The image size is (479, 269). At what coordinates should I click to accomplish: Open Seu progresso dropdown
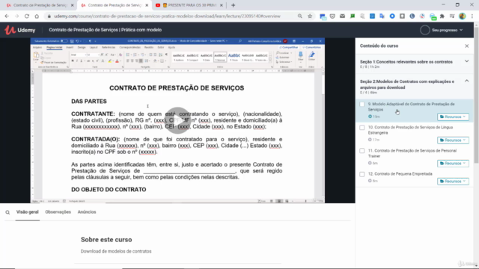tap(448, 30)
